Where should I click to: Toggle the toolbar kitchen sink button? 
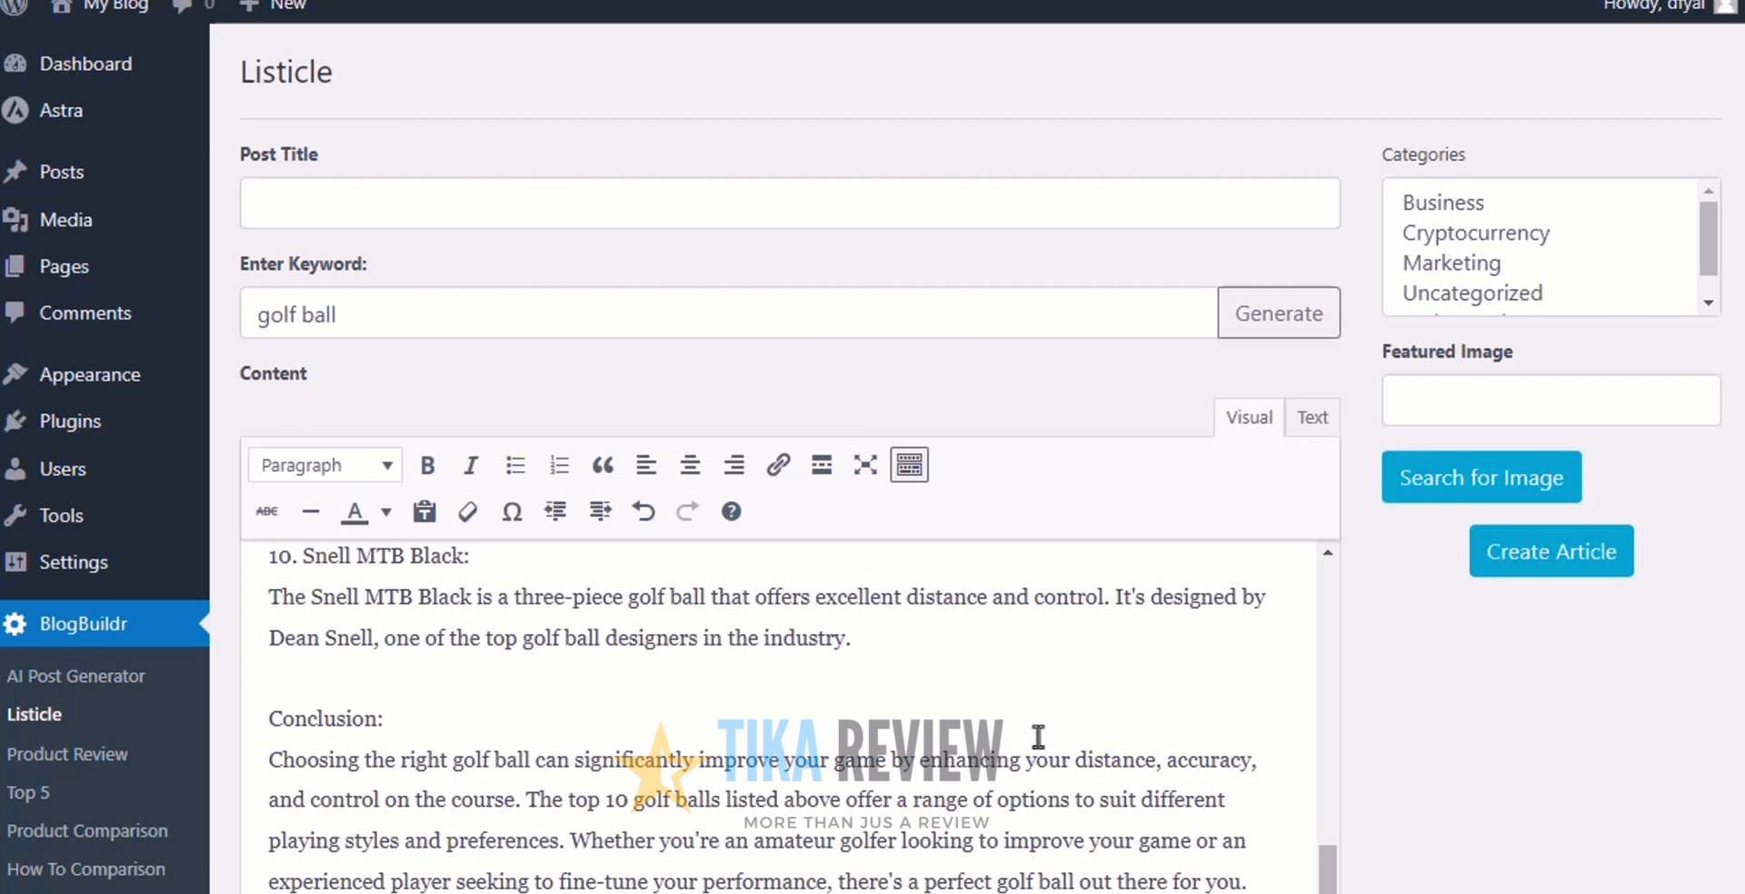click(x=909, y=465)
